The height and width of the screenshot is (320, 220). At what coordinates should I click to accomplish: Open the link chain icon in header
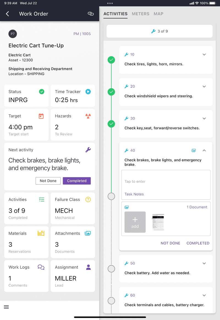click(x=91, y=14)
